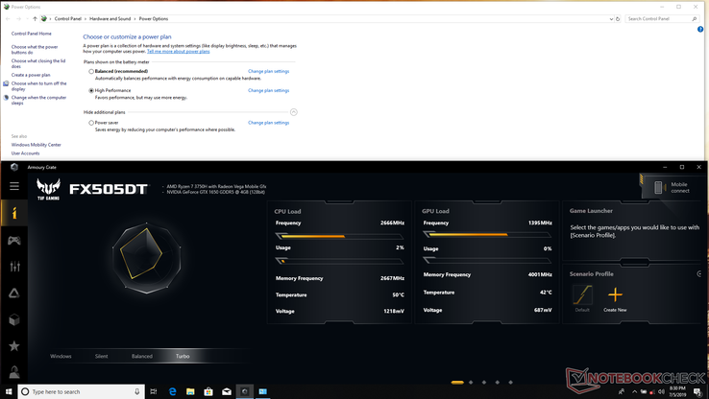Screen dimensions: 709x399
Task: Open 'Tell me more about power plans'
Action: click(x=178, y=52)
